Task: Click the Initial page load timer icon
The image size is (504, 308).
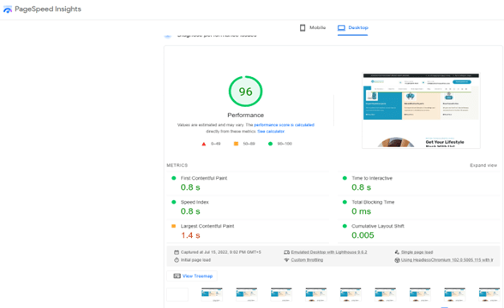Action: (x=177, y=260)
